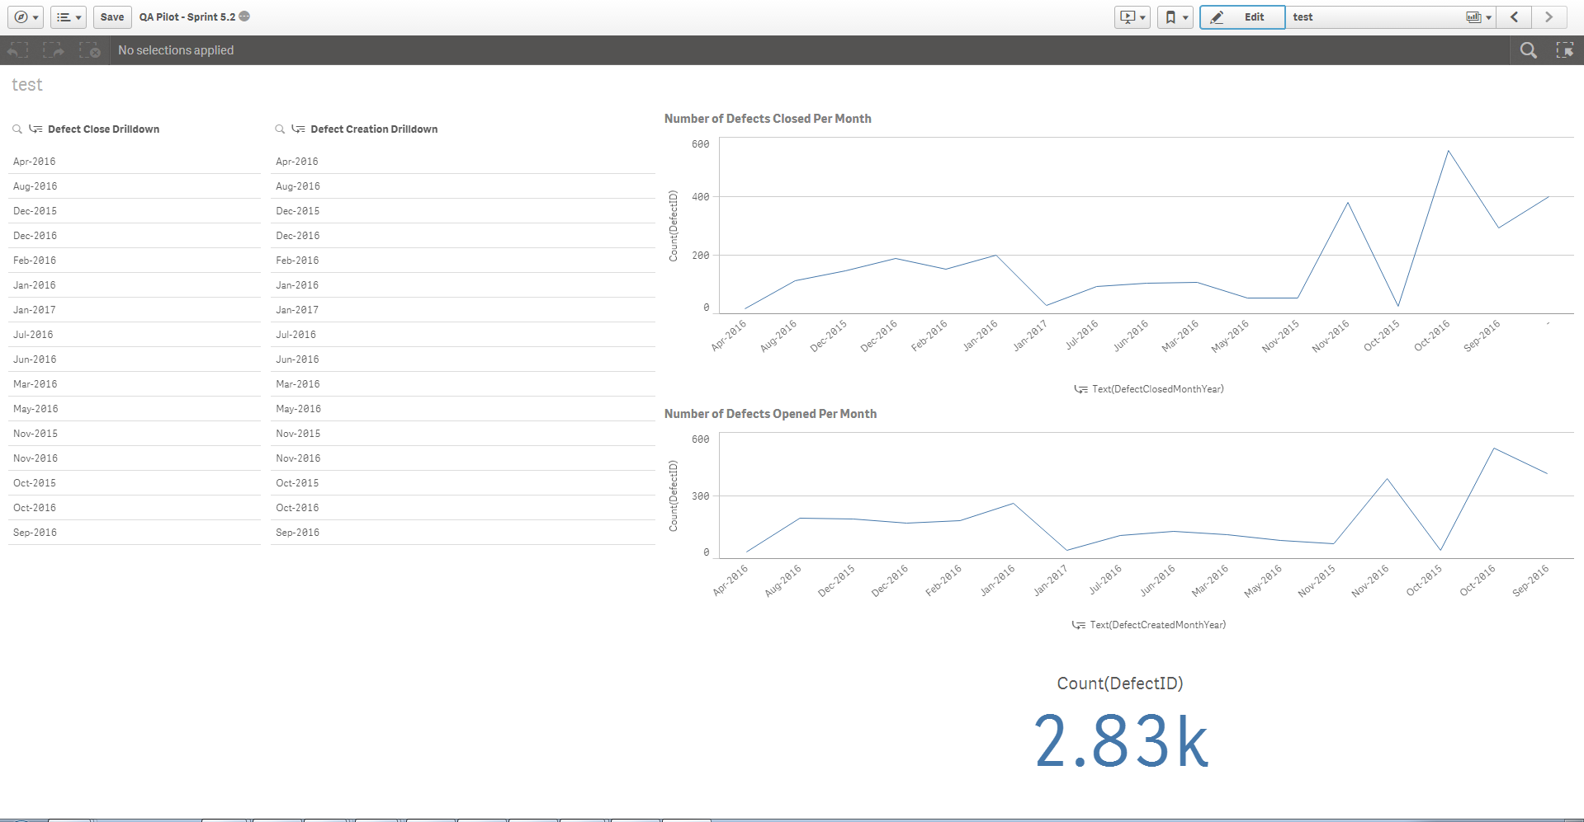Open the navigation compass menu

(x=26, y=16)
